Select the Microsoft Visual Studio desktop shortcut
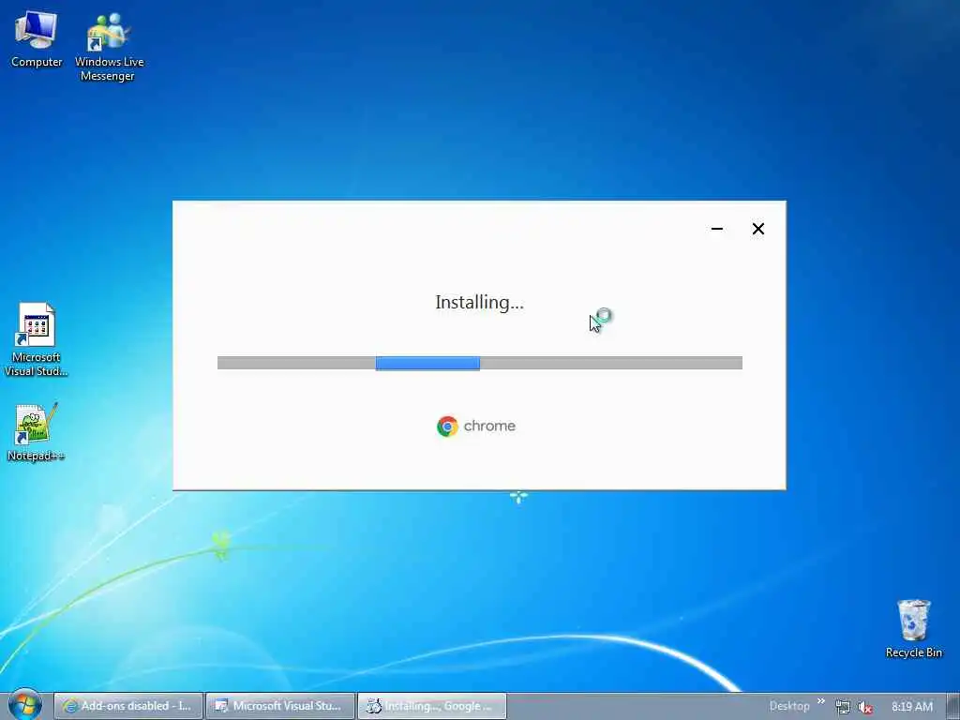 36,340
